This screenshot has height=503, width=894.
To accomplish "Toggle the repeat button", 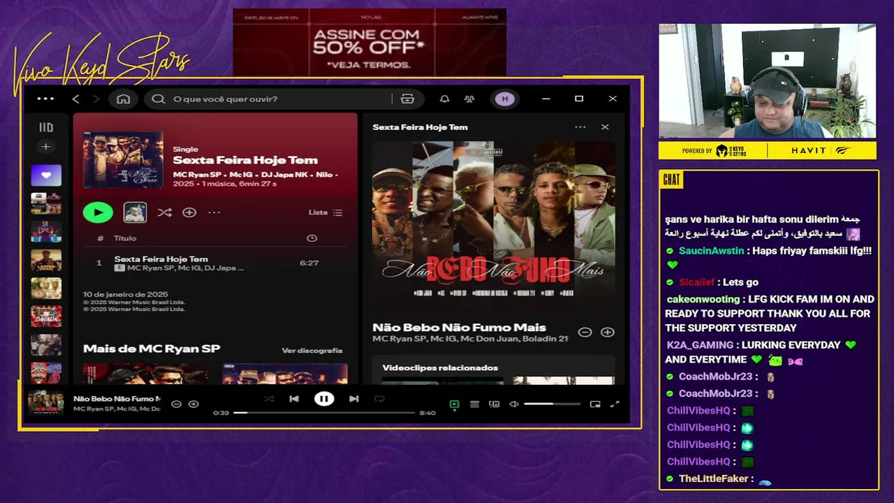I will [x=379, y=399].
